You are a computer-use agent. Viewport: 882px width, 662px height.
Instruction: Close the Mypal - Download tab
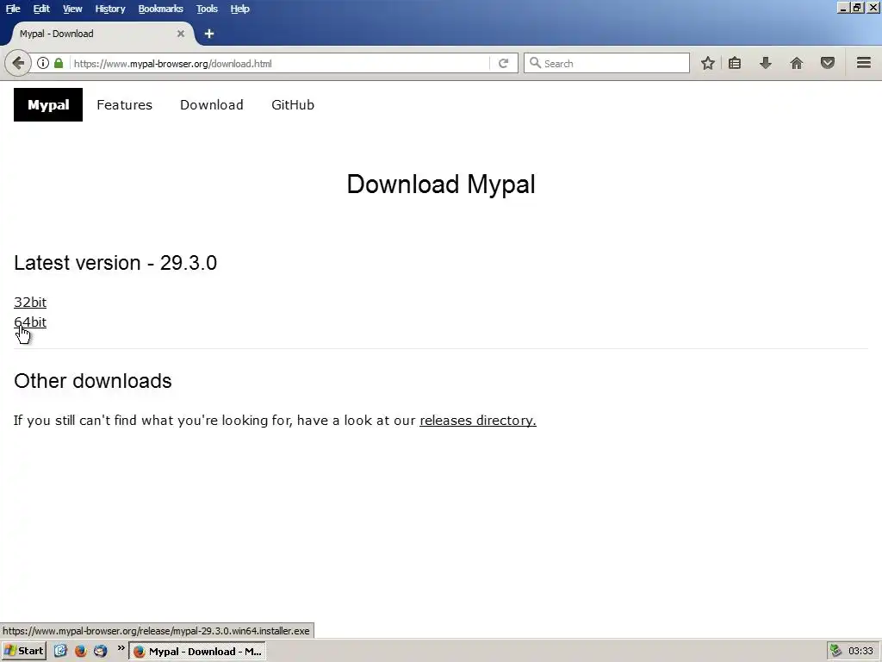pos(181,34)
